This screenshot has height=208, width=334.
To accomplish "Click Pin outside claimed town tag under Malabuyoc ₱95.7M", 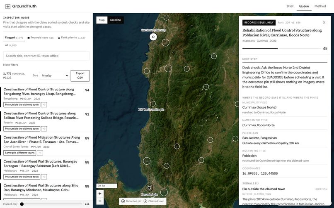I will (22, 177).
